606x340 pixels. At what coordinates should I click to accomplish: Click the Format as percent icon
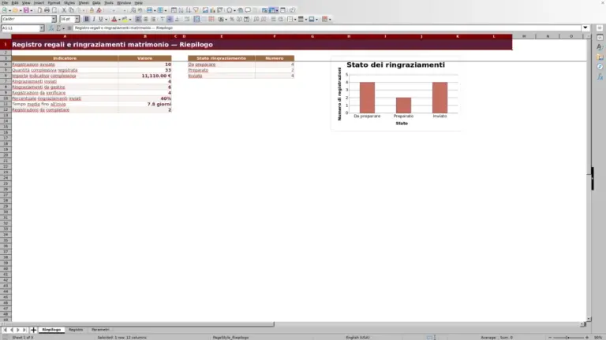(x=232, y=19)
